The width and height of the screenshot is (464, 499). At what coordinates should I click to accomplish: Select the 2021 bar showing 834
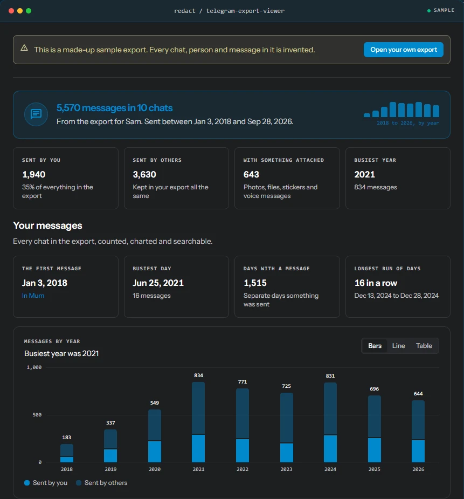(198, 422)
